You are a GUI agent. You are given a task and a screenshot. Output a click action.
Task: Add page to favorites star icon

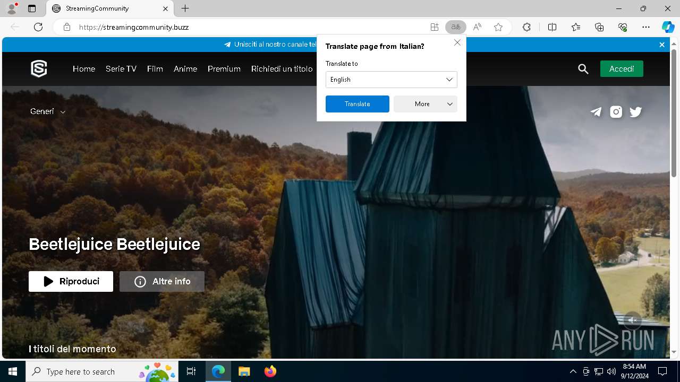(x=498, y=27)
